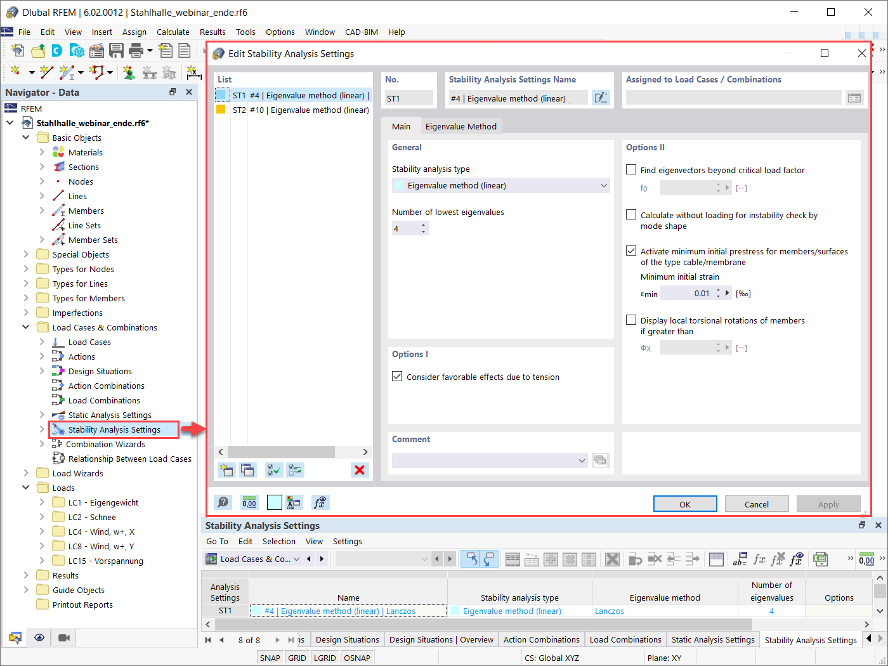The image size is (888, 666).
Task: Export the table to Excel
Action: (820, 559)
